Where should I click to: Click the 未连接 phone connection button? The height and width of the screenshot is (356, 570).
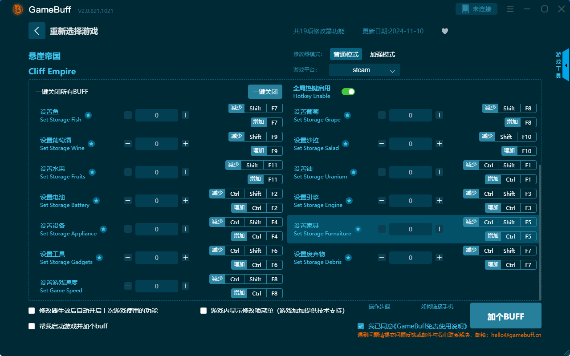pos(476,8)
